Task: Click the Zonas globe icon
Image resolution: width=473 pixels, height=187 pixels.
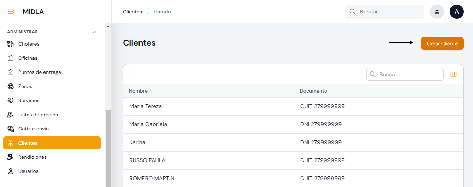Action: 11,86
